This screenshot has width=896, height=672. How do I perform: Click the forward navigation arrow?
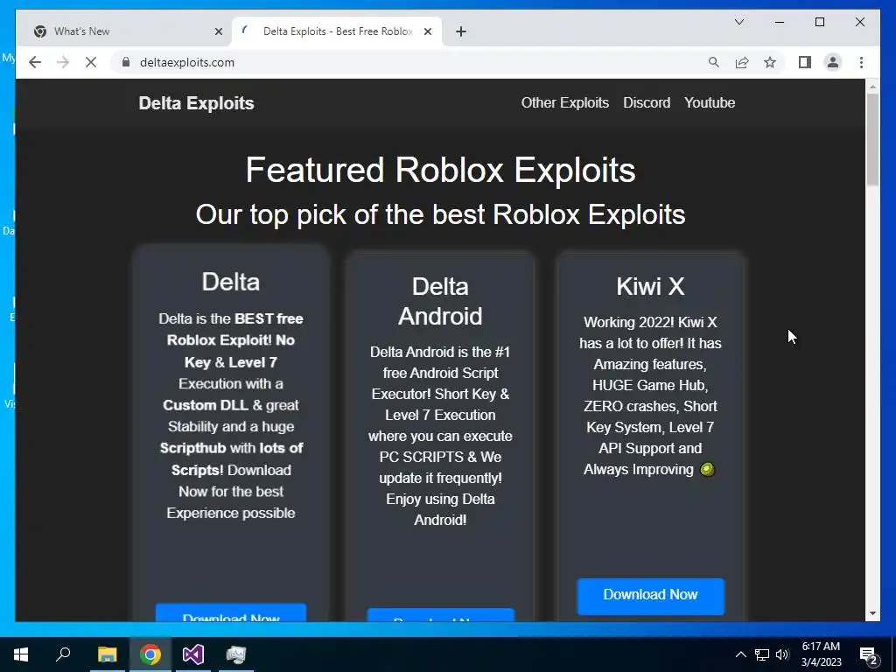(x=63, y=62)
